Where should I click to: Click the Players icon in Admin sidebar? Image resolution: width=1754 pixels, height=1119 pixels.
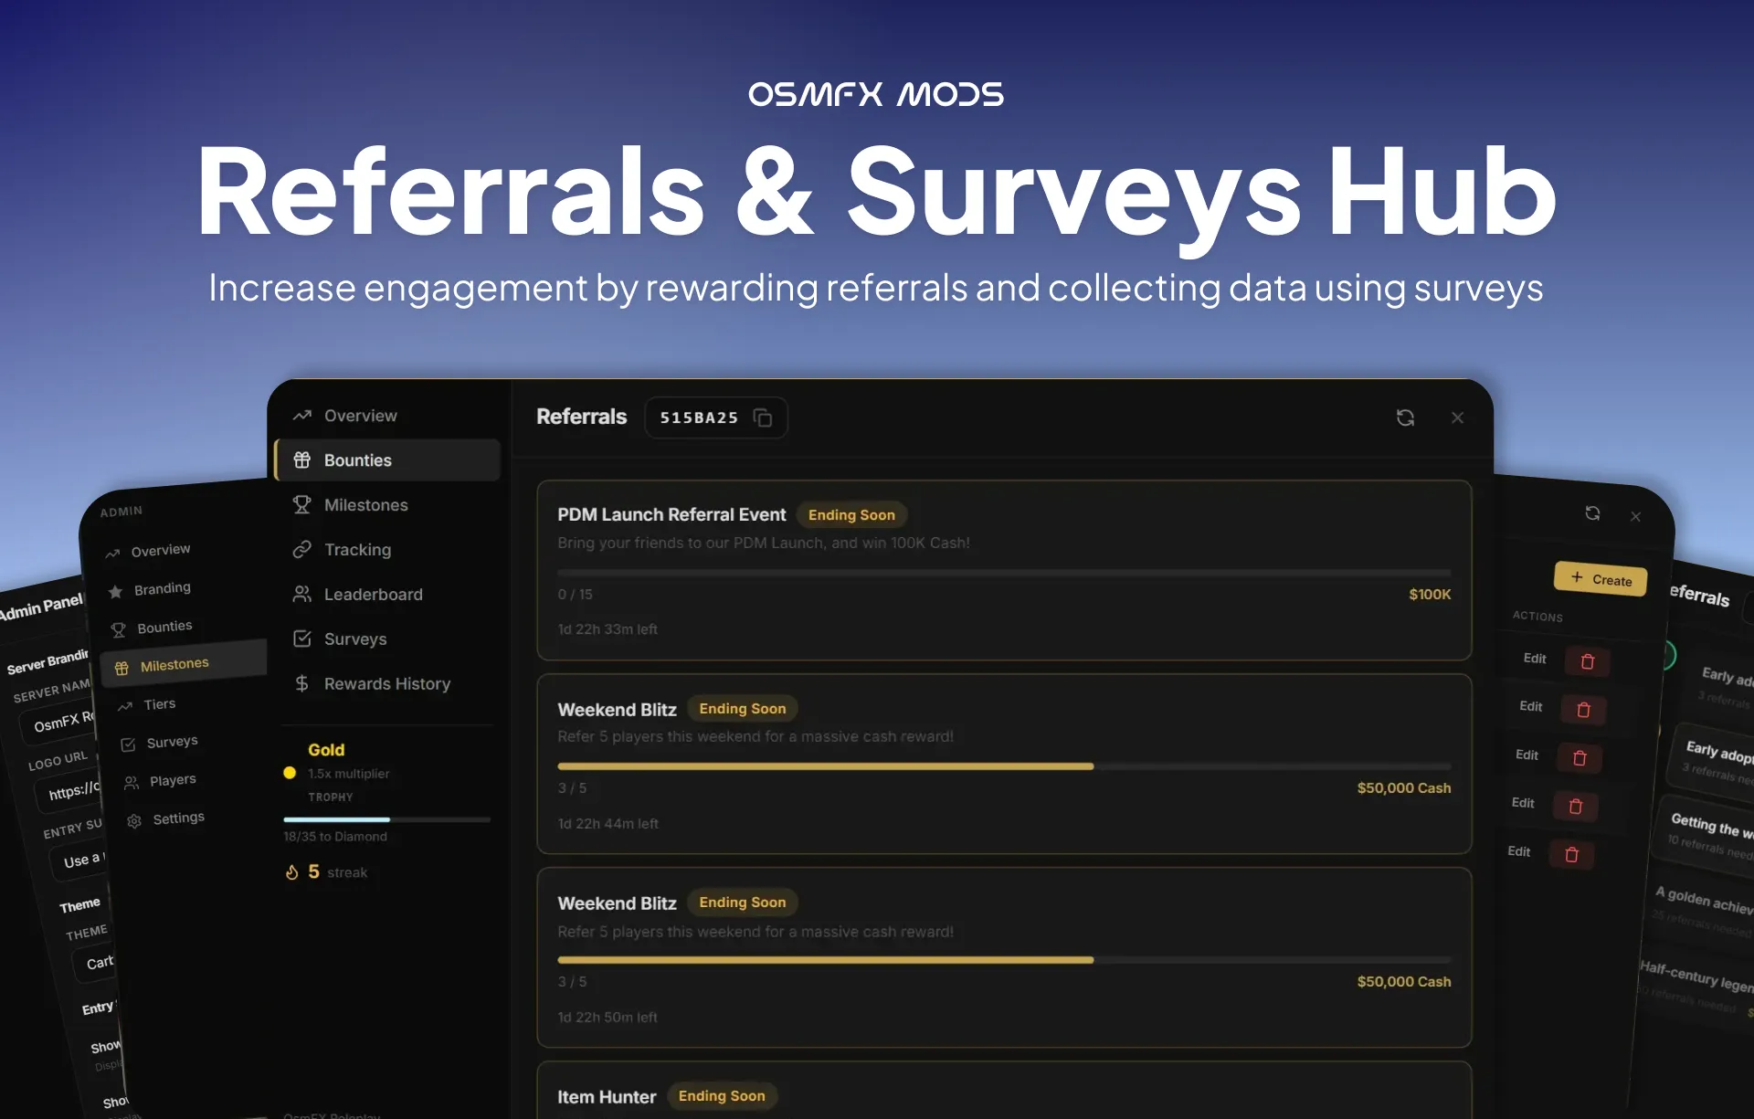pos(132,783)
